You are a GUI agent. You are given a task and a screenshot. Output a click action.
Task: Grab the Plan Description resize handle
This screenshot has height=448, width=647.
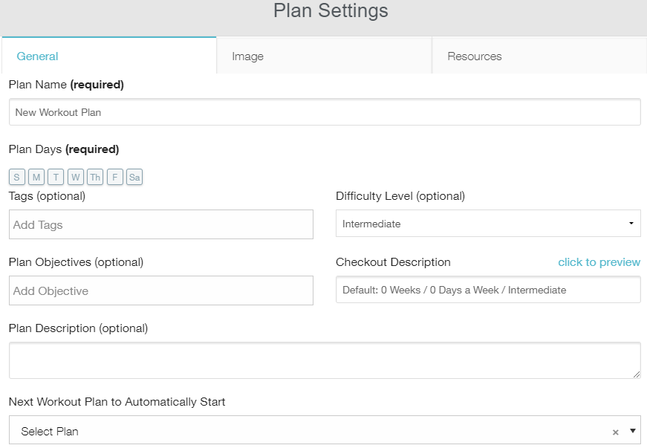pyautogui.click(x=636, y=374)
